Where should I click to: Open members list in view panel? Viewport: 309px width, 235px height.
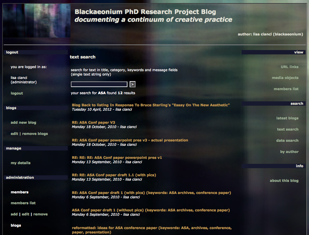click(286, 89)
